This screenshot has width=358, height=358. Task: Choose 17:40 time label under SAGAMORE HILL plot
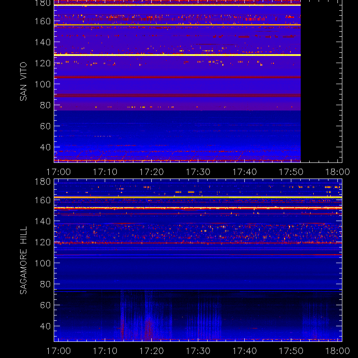(244, 351)
